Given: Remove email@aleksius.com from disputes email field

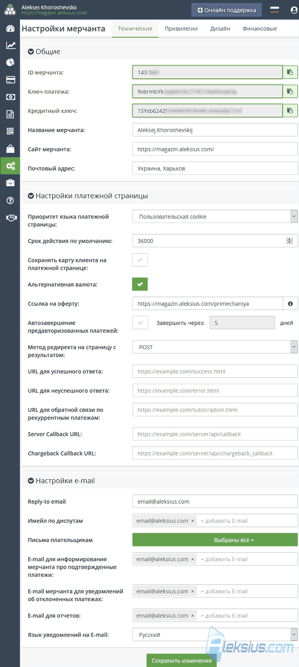Looking at the screenshot, I should click(x=193, y=521).
